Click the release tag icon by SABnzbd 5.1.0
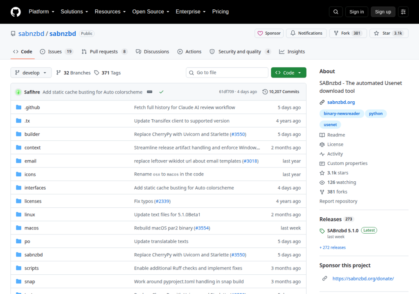Viewport: 419px width, 294px height. pos(322,231)
